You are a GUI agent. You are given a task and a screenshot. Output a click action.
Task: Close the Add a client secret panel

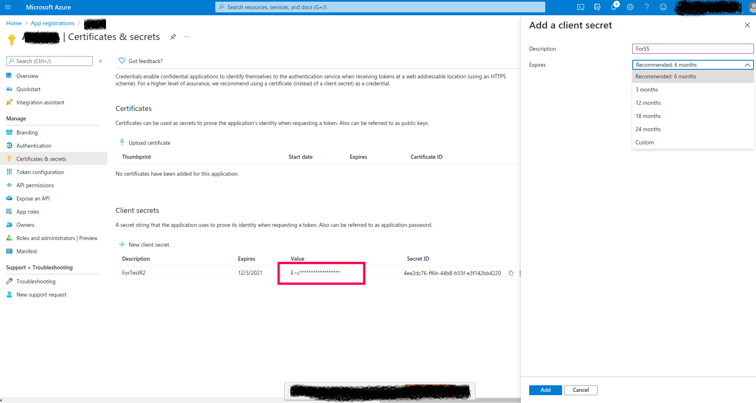pyautogui.click(x=747, y=25)
